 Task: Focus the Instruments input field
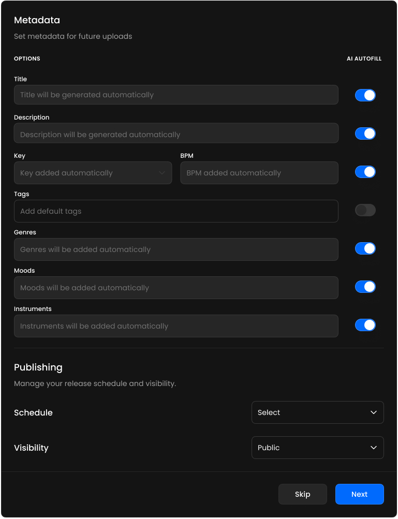[x=176, y=326]
